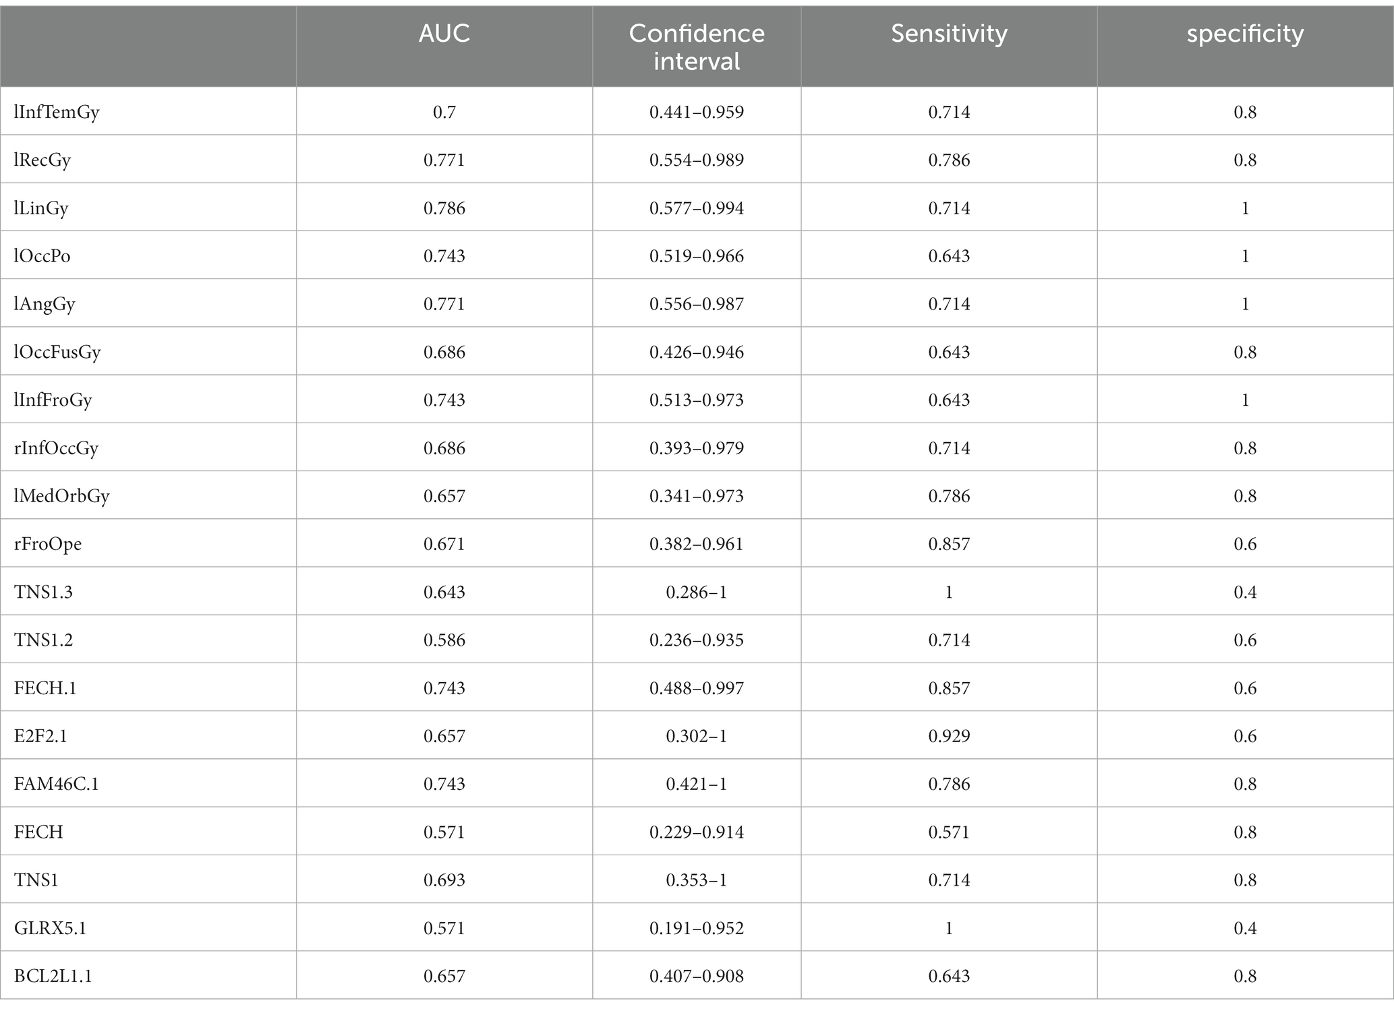1394x1011 pixels.
Task: Click the rFroOpe row label
Action: (x=48, y=544)
